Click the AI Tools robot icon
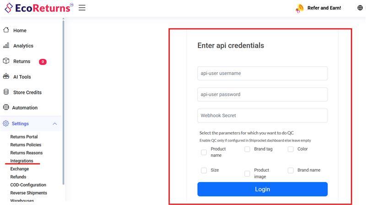Image resolution: width=366 pixels, height=205 pixels. 6,77
